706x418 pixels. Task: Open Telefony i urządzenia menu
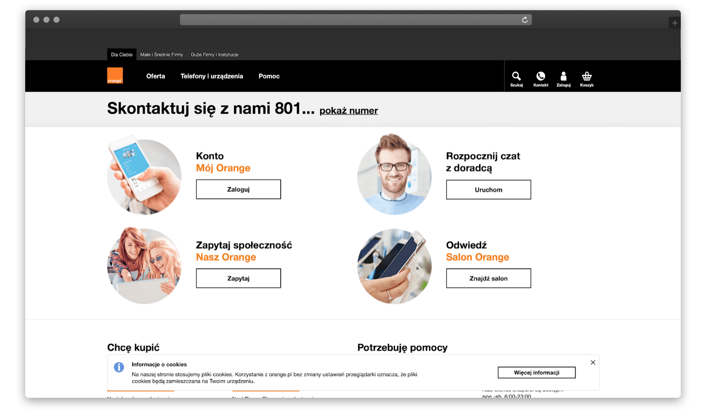pos(212,76)
